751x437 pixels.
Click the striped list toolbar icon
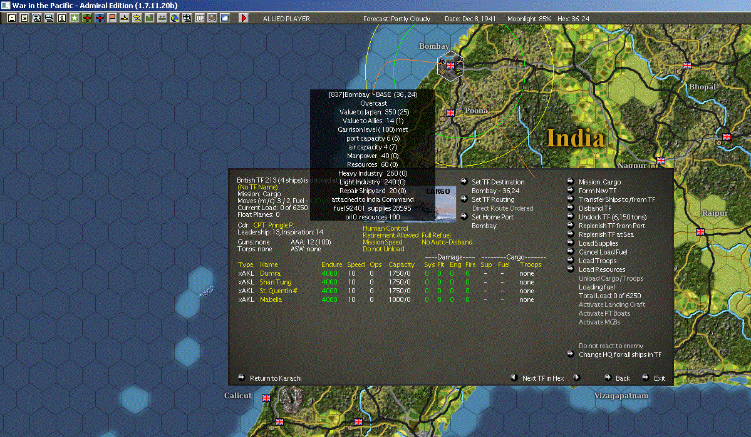[212, 18]
